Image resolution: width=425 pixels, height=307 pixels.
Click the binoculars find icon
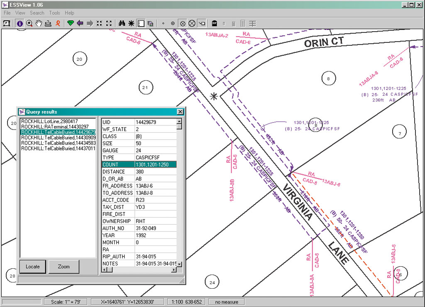[x=122, y=23]
